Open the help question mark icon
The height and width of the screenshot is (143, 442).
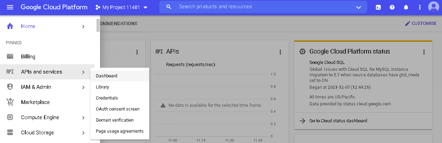coord(392,7)
